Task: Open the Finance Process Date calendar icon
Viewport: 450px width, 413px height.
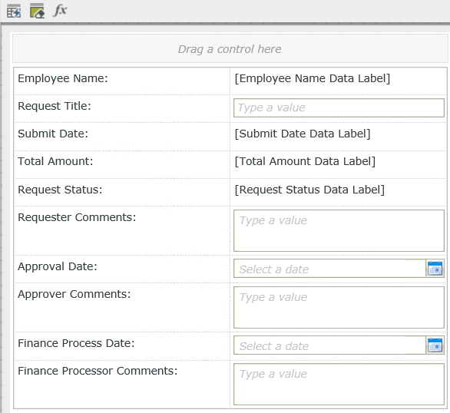Action: pyautogui.click(x=435, y=345)
